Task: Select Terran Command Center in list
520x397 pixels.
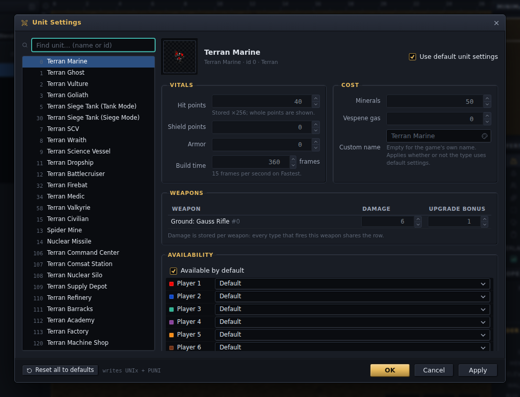Action: (89, 253)
